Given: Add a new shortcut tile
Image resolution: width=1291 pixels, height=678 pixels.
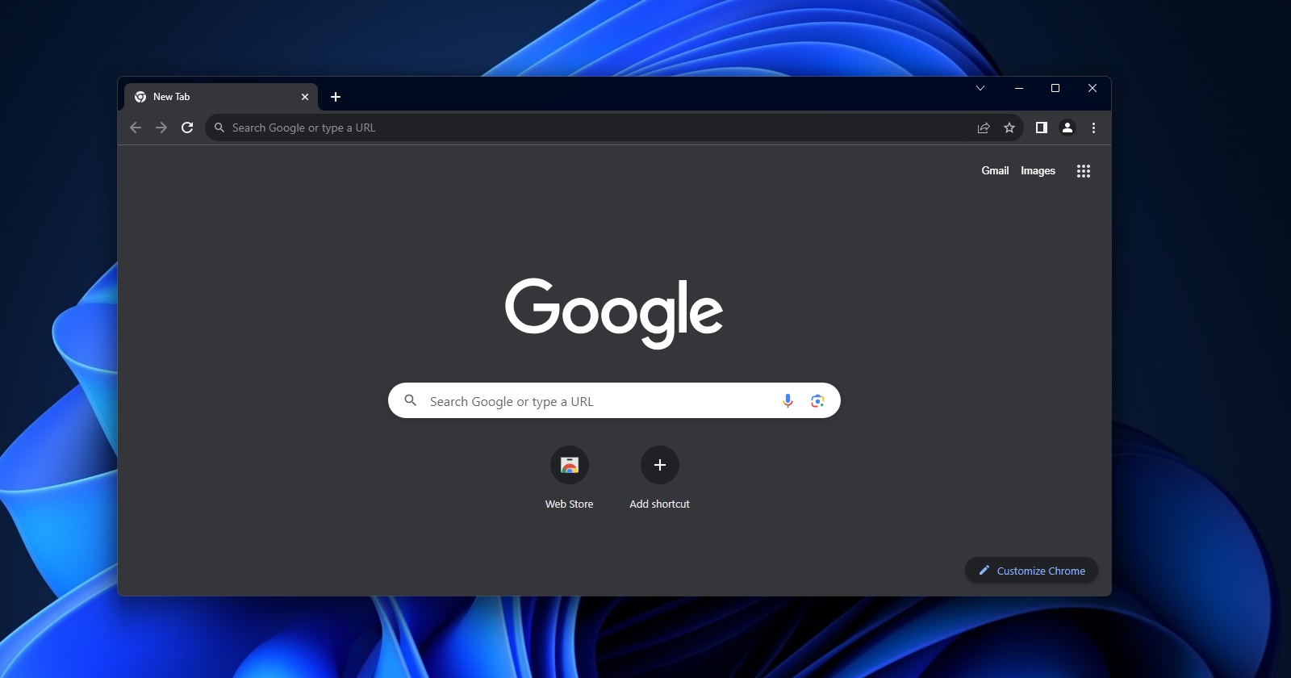Looking at the screenshot, I should (660, 466).
